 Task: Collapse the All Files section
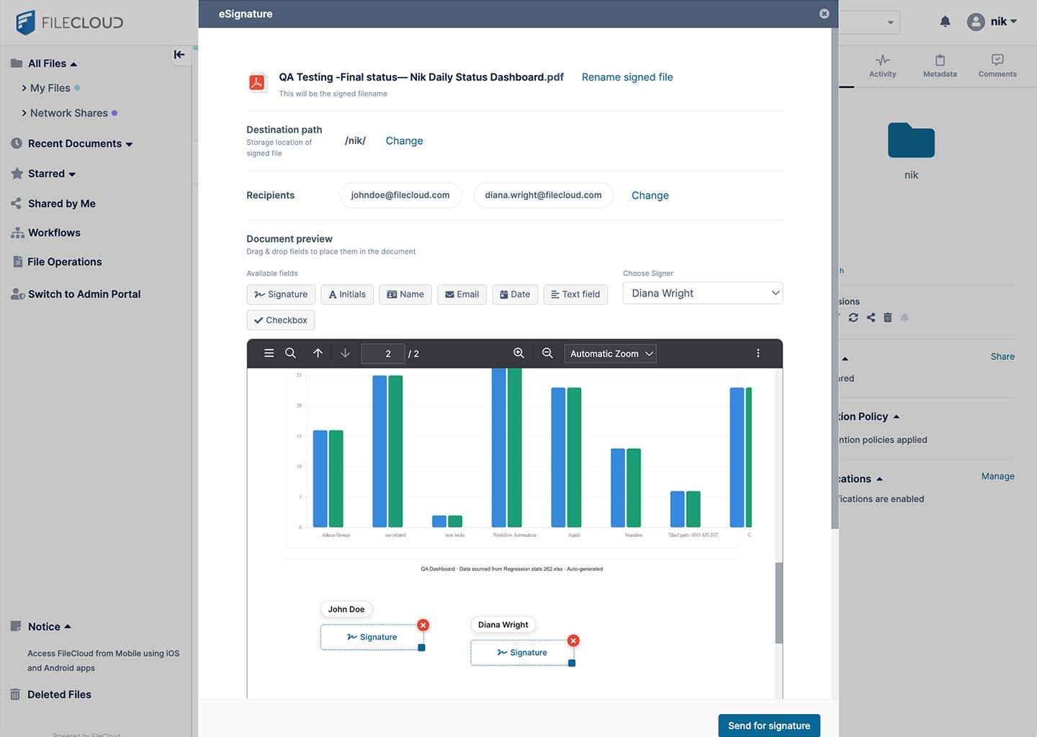coord(73,64)
